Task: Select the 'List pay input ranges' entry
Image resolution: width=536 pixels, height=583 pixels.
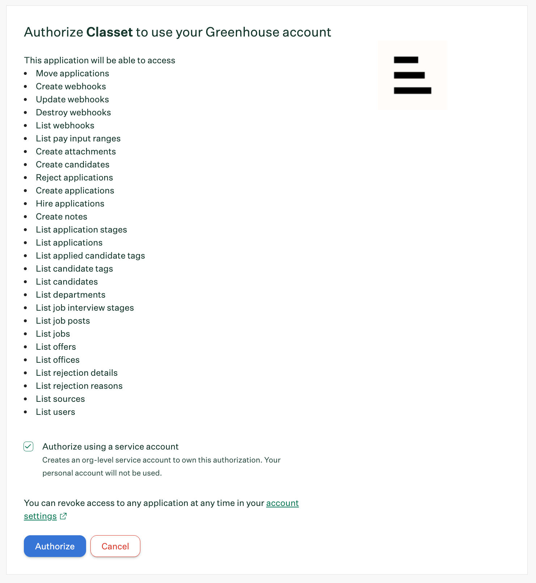Action: click(78, 139)
